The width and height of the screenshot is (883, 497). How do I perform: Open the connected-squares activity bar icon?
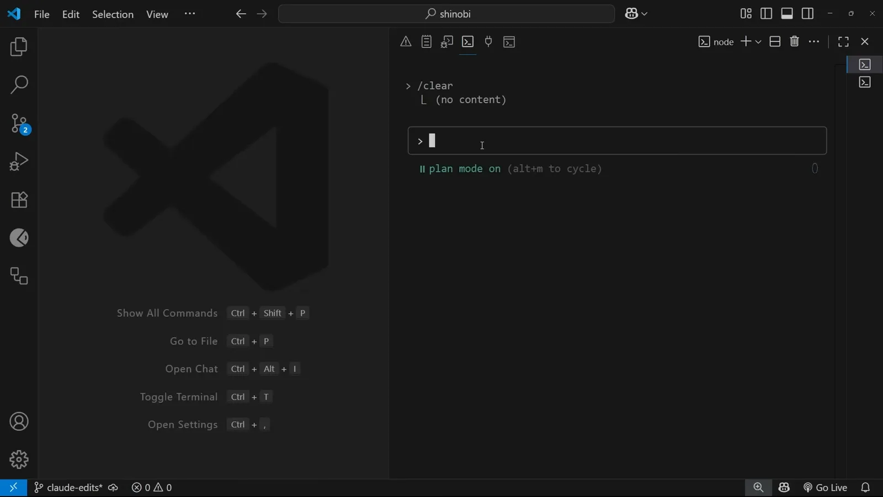coord(19,276)
